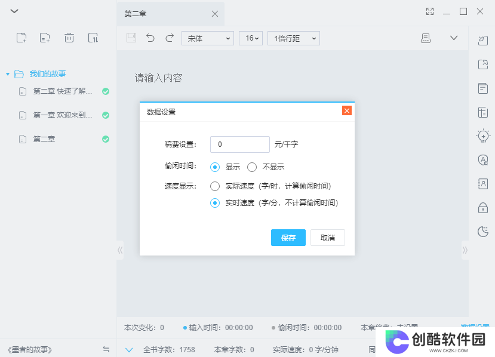Open the plain 第二章 chapter in the tree
The image size is (495, 357).
(44, 139)
